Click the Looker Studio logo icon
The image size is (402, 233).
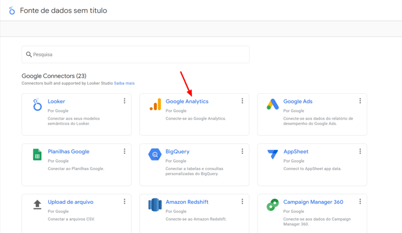(x=12, y=10)
